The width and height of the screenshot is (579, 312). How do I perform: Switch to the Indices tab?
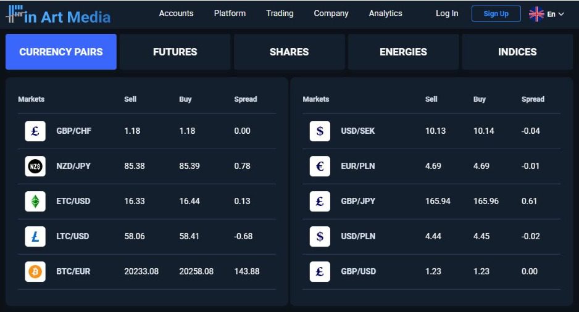point(517,52)
